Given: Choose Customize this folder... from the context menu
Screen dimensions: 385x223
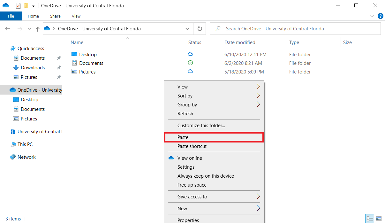Looking at the screenshot, I should coord(214,126).
